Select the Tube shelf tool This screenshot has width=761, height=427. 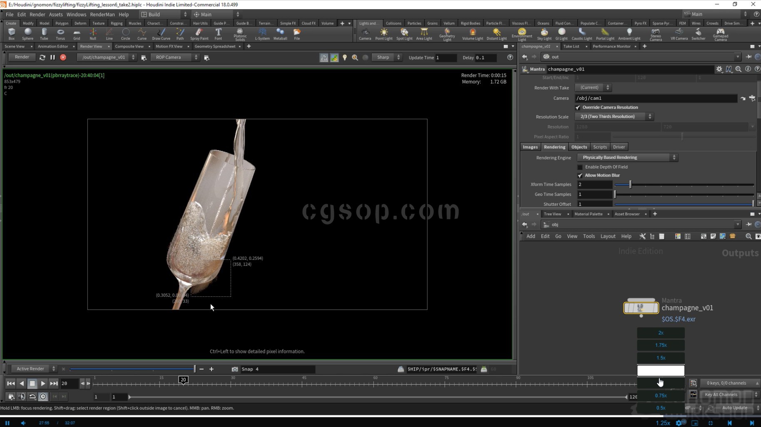click(x=44, y=34)
